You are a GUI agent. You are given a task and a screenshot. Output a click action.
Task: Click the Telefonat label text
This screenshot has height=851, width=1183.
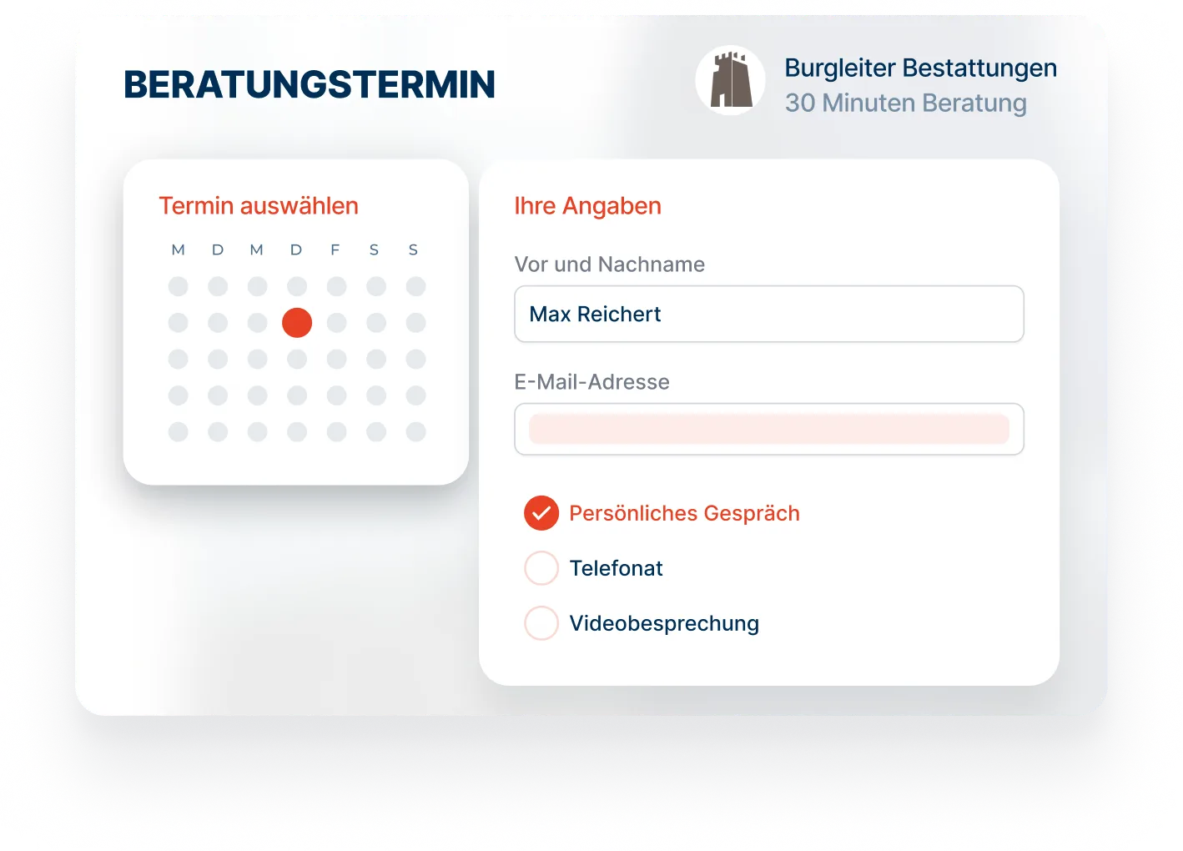point(617,568)
